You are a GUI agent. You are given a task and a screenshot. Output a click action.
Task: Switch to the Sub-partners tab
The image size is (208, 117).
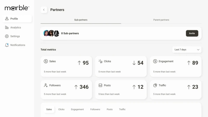81,20
